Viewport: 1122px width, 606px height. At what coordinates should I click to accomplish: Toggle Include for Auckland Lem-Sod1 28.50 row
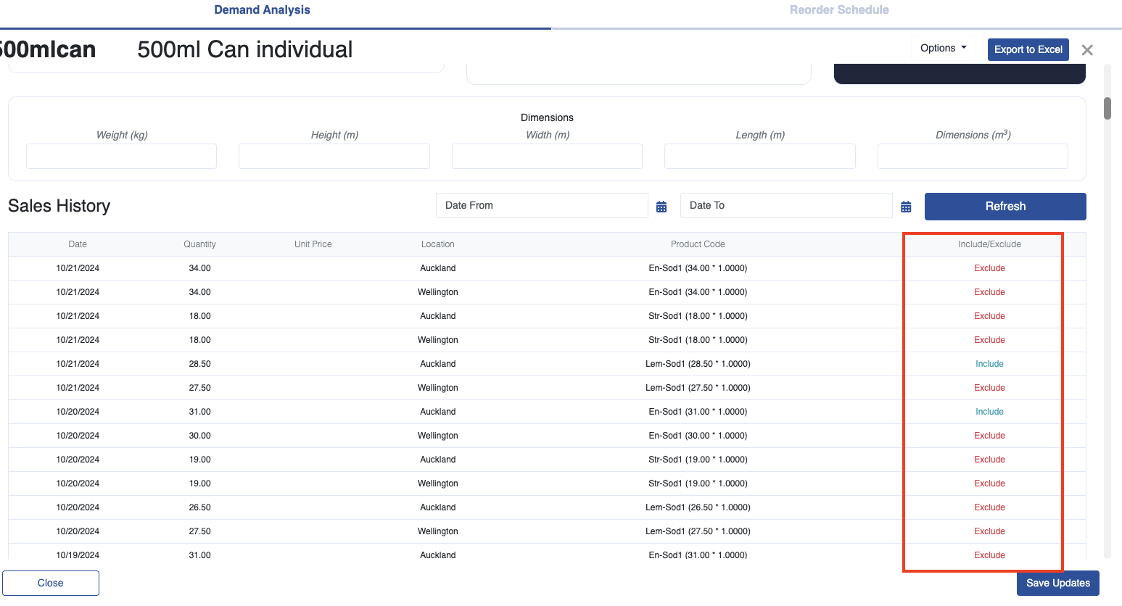989,364
